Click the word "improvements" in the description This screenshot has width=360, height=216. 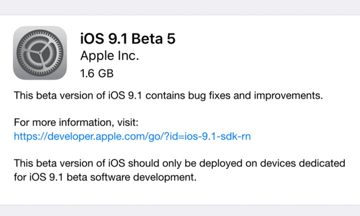(x=293, y=96)
